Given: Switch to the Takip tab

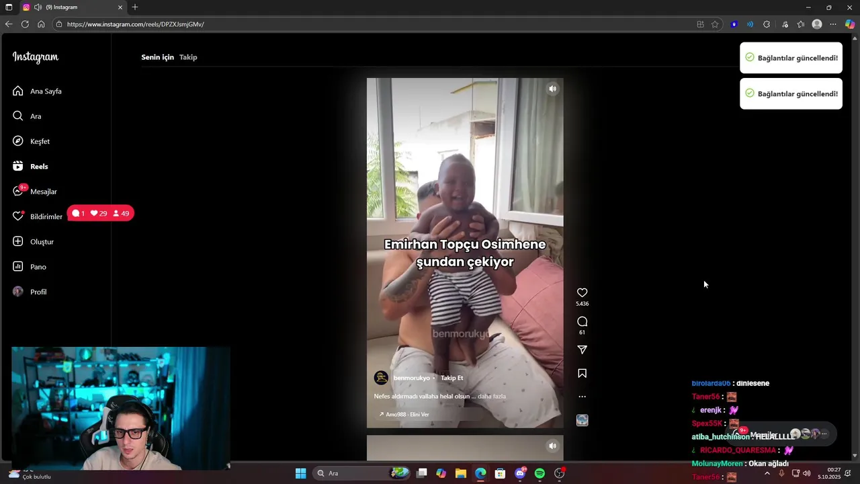Looking at the screenshot, I should tap(188, 57).
